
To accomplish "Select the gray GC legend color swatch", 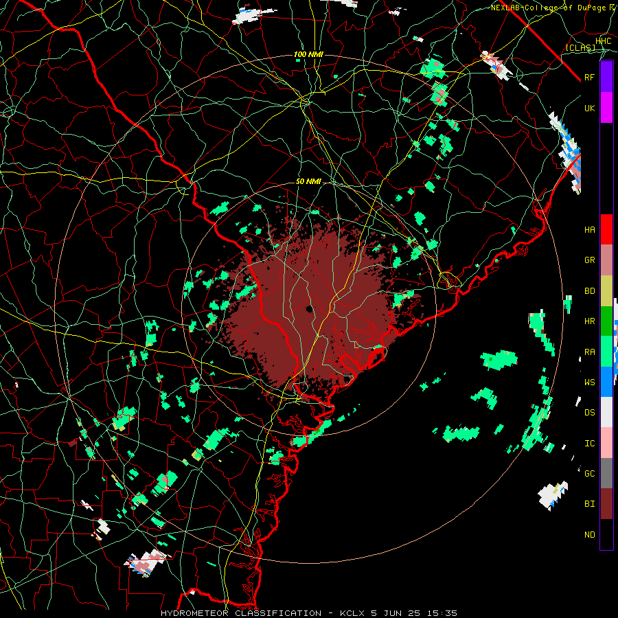I will pyautogui.click(x=606, y=473).
